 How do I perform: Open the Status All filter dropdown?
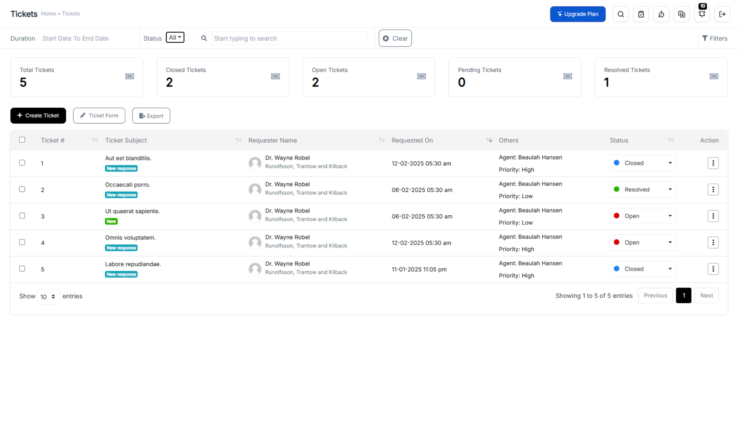click(x=175, y=37)
